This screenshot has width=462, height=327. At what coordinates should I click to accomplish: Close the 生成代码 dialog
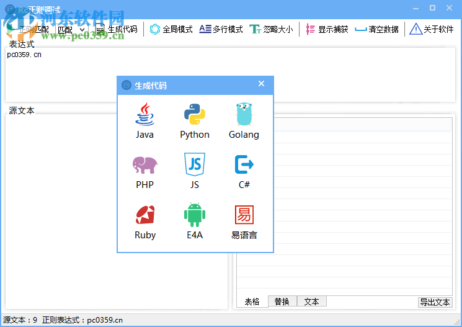click(261, 84)
